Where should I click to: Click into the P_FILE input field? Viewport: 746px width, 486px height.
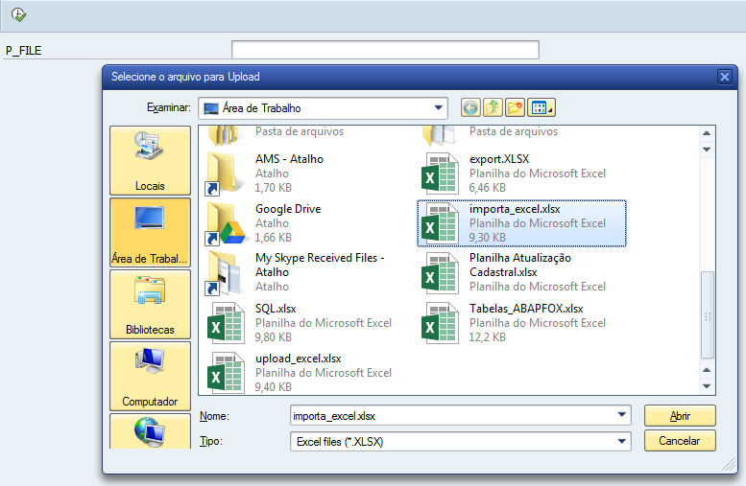coord(385,50)
